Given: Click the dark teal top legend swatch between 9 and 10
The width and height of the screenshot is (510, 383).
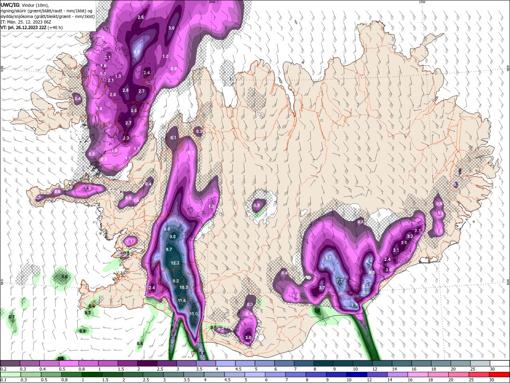Looking at the screenshot, I should pyautogui.click(x=343, y=363).
